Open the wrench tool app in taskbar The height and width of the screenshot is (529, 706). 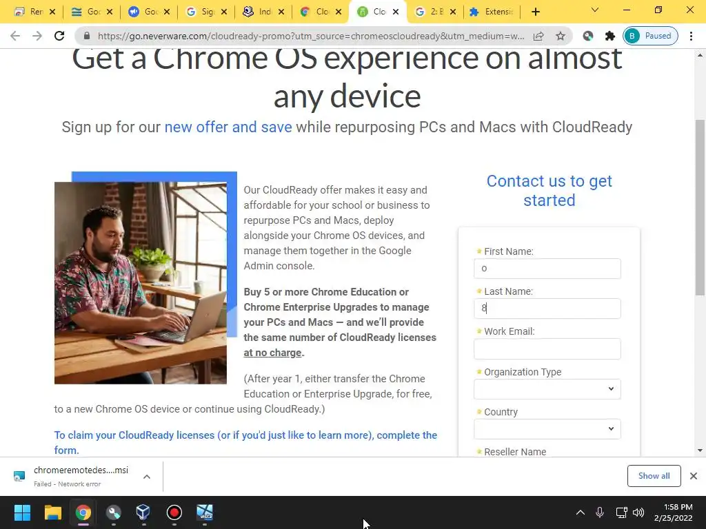pos(114,512)
